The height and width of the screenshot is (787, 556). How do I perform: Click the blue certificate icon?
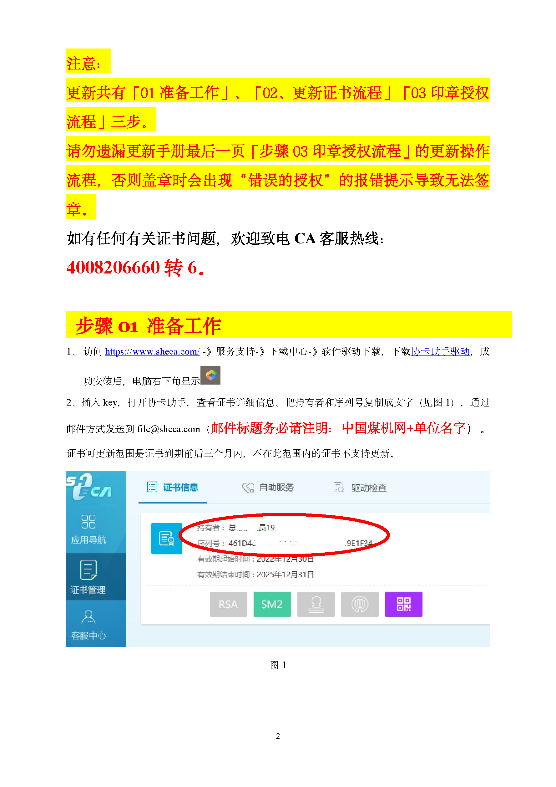pos(166,538)
